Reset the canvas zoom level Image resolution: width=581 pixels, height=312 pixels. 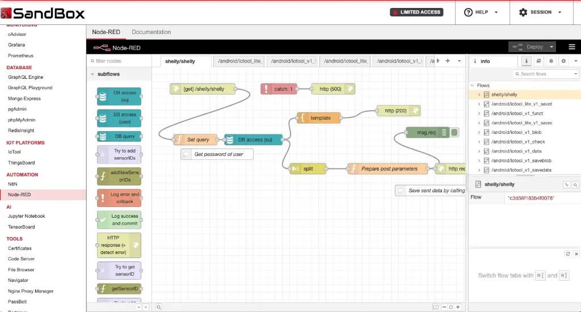(x=451, y=307)
